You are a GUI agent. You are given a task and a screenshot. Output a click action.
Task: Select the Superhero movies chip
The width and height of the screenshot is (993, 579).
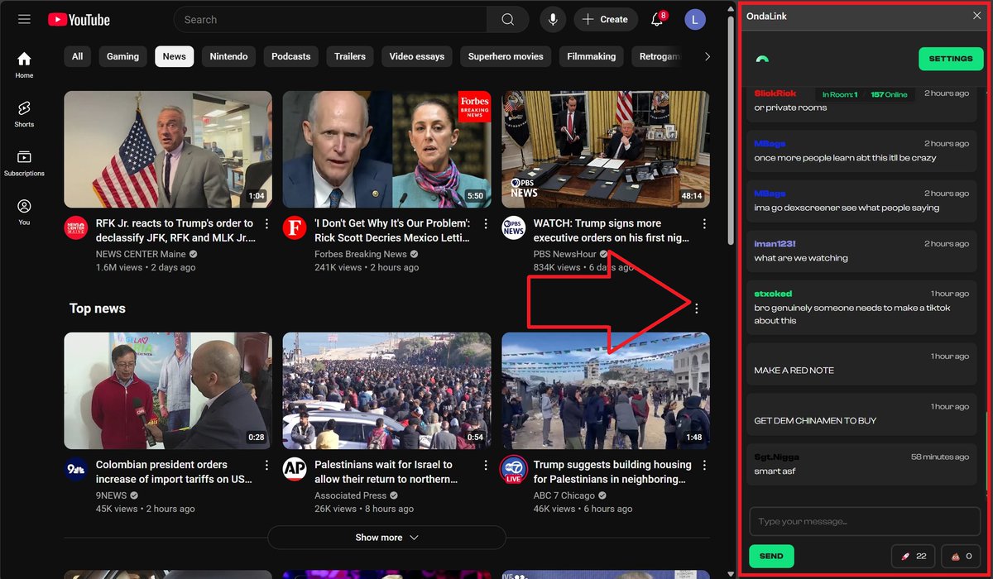click(x=506, y=56)
